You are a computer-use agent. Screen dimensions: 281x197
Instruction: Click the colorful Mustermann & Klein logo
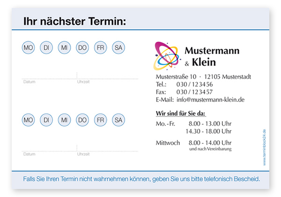168,55
